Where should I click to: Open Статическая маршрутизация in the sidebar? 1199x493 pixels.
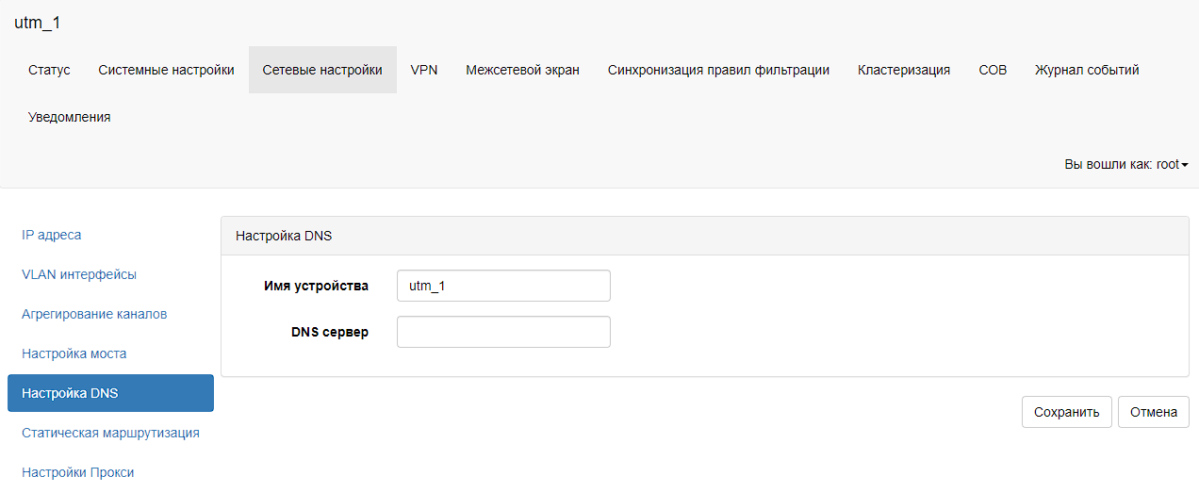coord(110,433)
